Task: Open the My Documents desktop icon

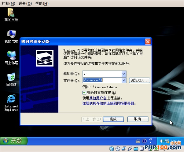Action: [11, 15]
